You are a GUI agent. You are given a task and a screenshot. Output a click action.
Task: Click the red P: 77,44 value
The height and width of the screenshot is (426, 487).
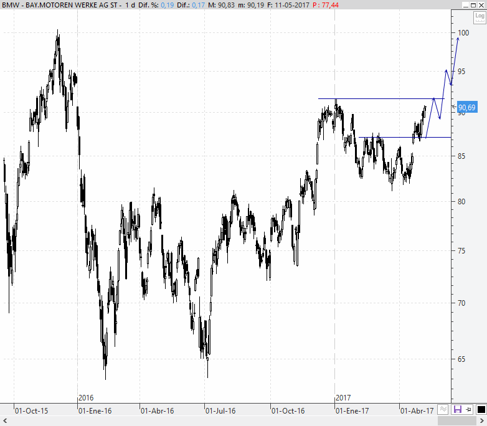tap(326, 5)
